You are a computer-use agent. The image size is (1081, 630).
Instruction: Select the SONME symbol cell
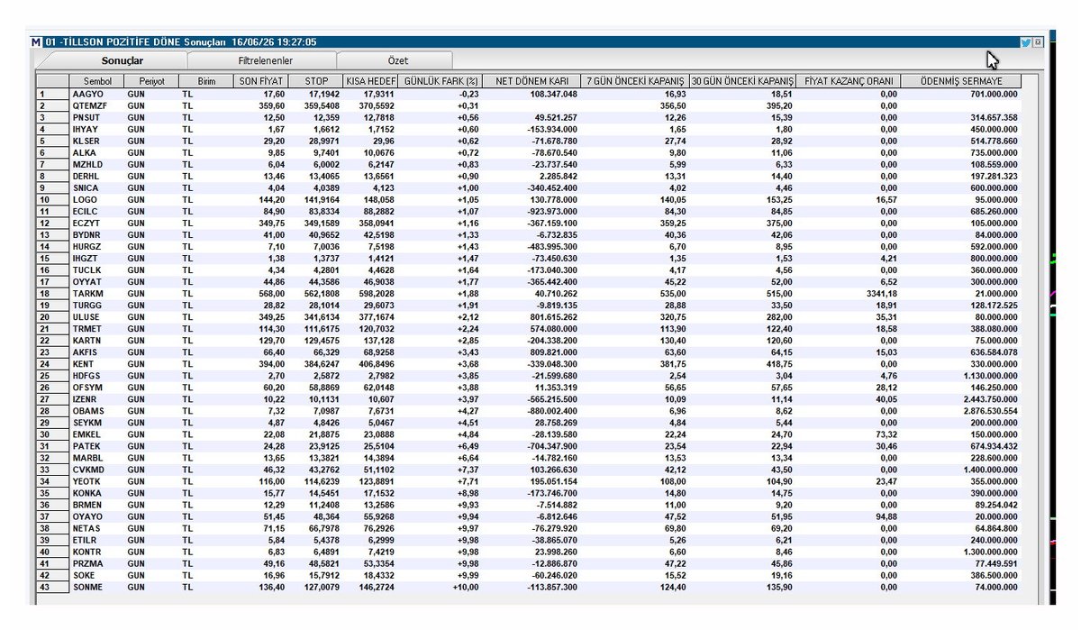97,587
